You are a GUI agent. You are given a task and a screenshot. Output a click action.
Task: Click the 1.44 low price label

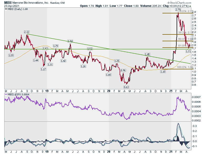(36, 60)
